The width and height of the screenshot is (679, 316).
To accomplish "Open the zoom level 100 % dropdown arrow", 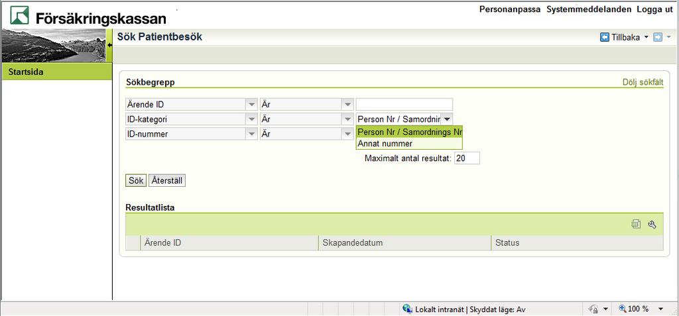I will point(660,309).
